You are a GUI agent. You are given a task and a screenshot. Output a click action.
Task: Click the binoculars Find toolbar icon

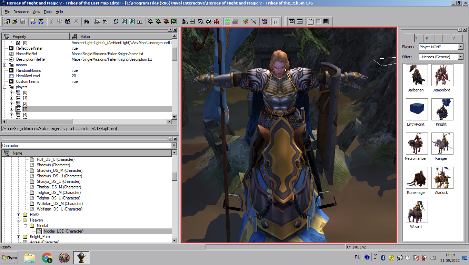pyautogui.click(x=87, y=21)
